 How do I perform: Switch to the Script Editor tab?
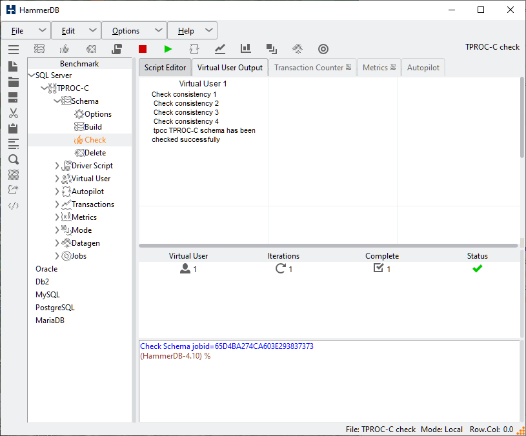pos(165,68)
